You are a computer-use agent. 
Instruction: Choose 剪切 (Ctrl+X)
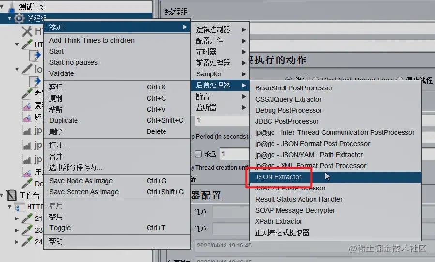117,87
